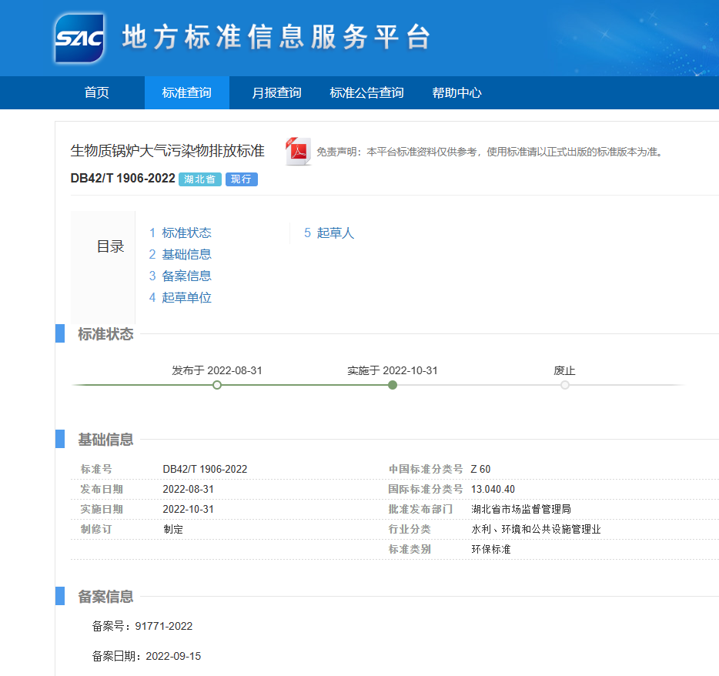This screenshot has height=676, width=719.
Task: Jump to 3 备案信息 section
Action: click(x=181, y=276)
